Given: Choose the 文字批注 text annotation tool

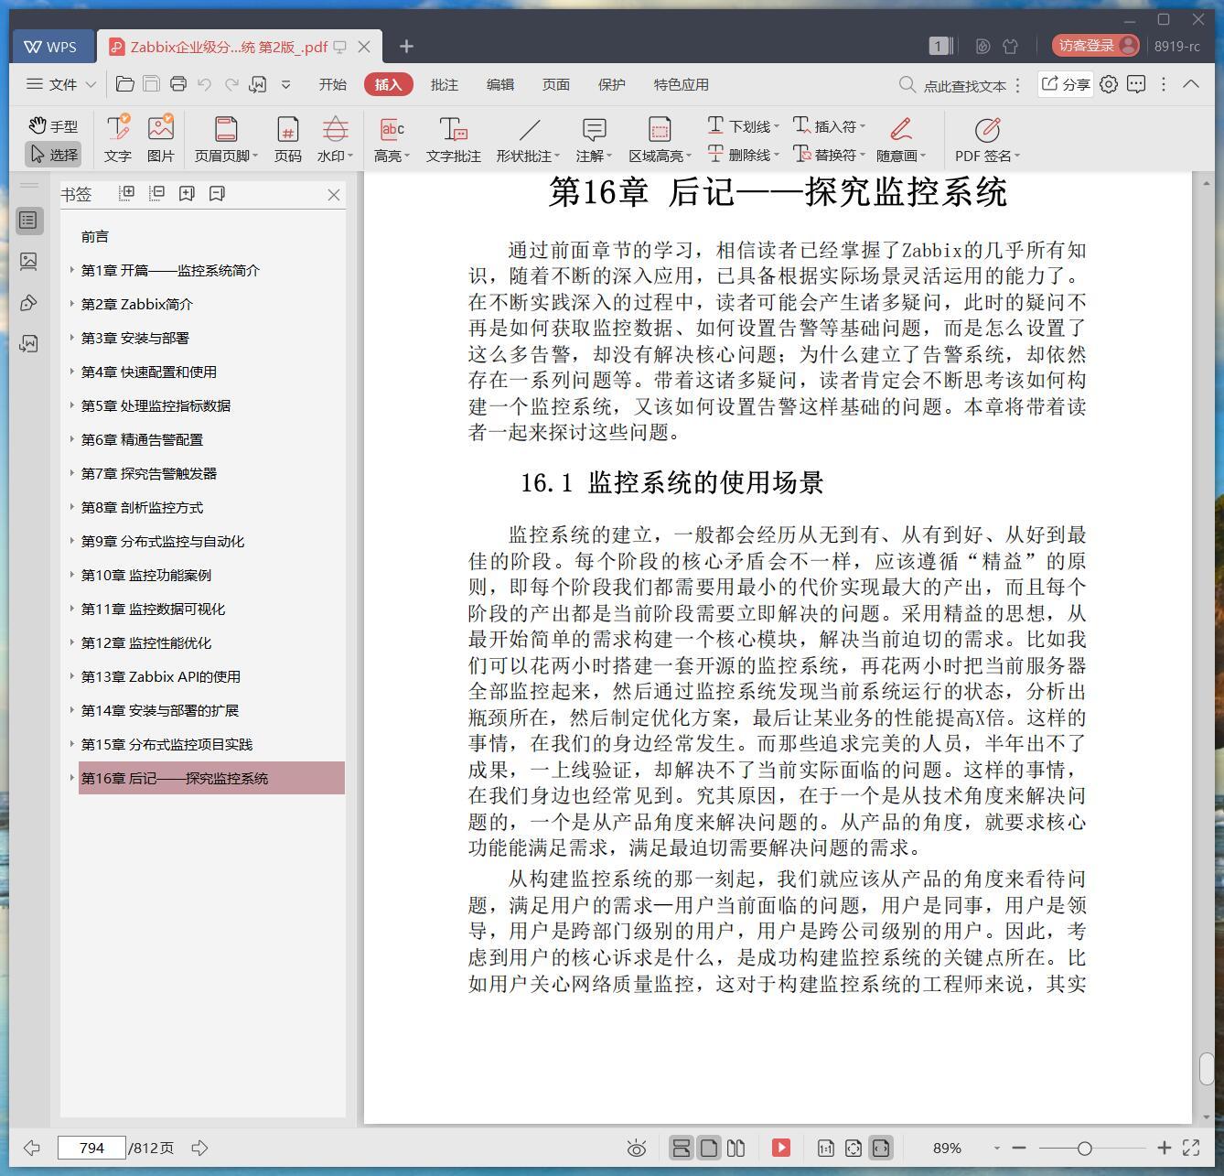Looking at the screenshot, I should click(453, 140).
